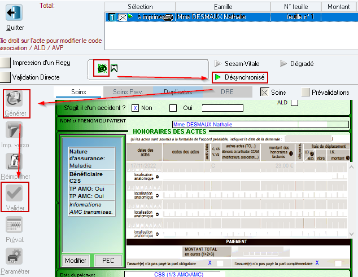Open the Préval. calendar icon
358x277 pixels.
(14, 225)
